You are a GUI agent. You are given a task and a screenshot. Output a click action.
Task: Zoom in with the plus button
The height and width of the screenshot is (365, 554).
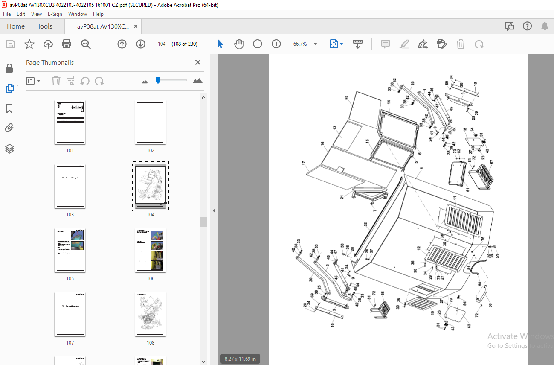[276, 44]
